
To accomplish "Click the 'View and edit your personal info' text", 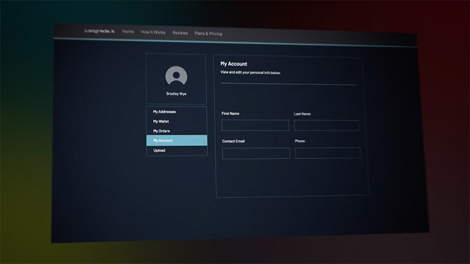I will tap(250, 73).
